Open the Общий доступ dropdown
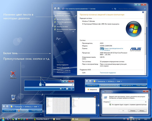Viewport: 152px width, 121px height. coord(127,85)
